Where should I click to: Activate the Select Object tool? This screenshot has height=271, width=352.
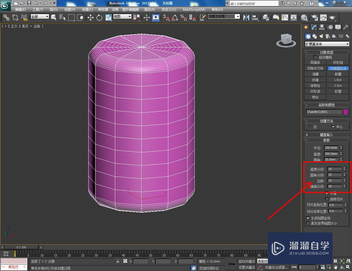pyautogui.click(x=54, y=18)
